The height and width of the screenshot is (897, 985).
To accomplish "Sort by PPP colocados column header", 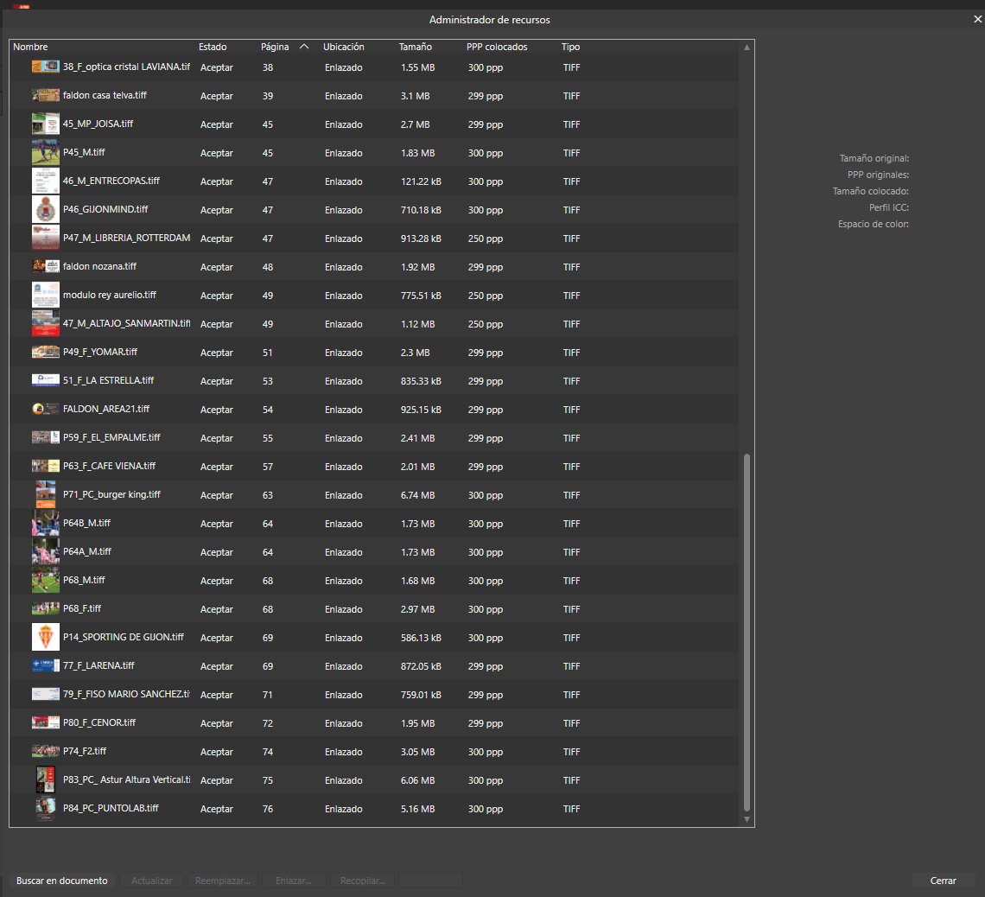I will point(497,48).
